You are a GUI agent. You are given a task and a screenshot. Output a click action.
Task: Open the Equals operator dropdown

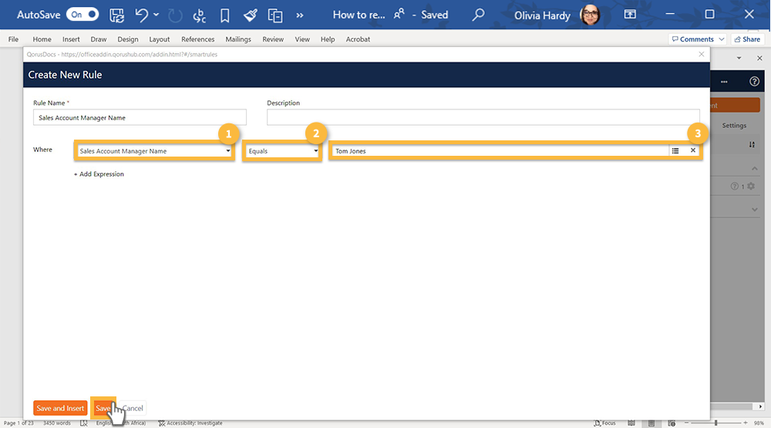283,151
